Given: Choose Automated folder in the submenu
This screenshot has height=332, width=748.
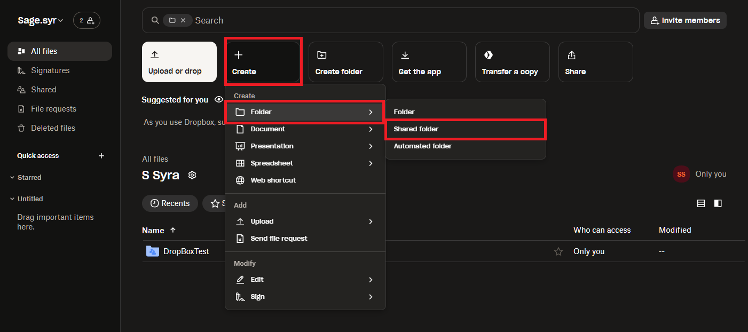Looking at the screenshot, I should pyautogui.click(x=466, y=146).
